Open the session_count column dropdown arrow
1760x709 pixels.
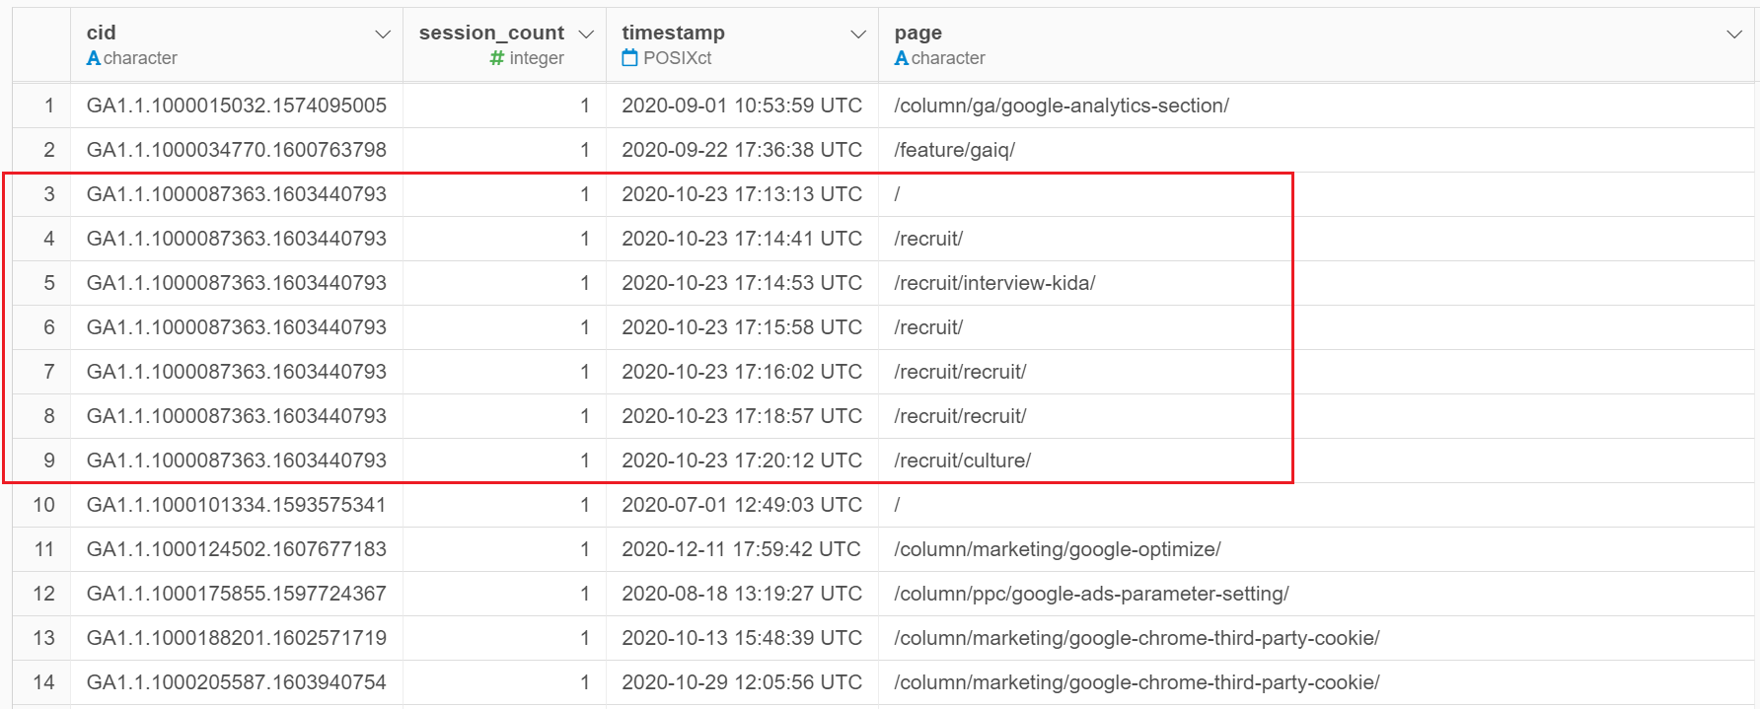(586, 35)
